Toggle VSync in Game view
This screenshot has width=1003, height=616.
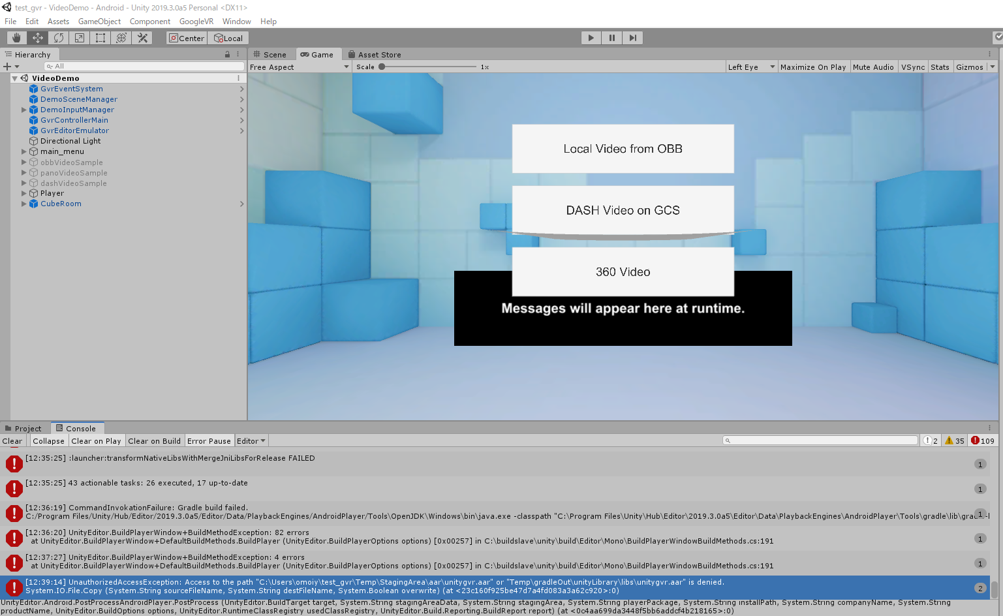click(x=913, y=67)
